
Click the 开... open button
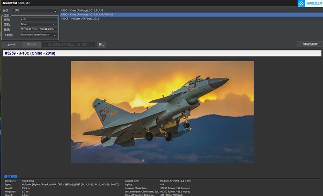point(101,45)
